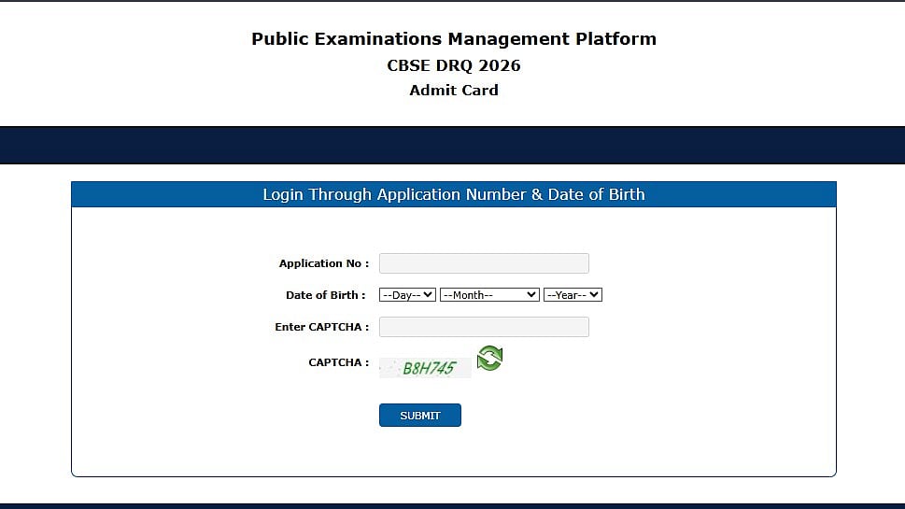Click the 'Application No :' label
This screenshot has height=509, width=905.
point(323,264)
